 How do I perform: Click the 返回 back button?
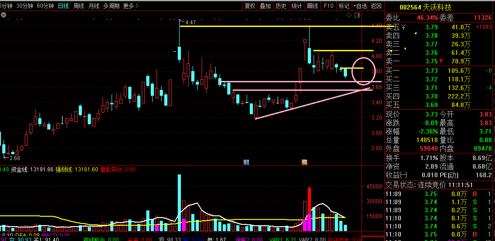[376, 6]
